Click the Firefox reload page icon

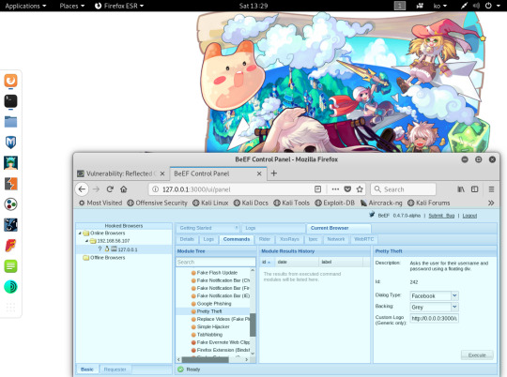[x=110, y=189]
